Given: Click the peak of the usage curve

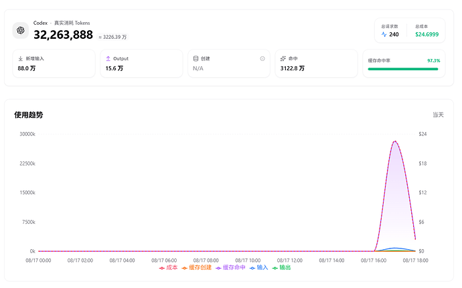Looking at the screenshot, I should point(395,141).
